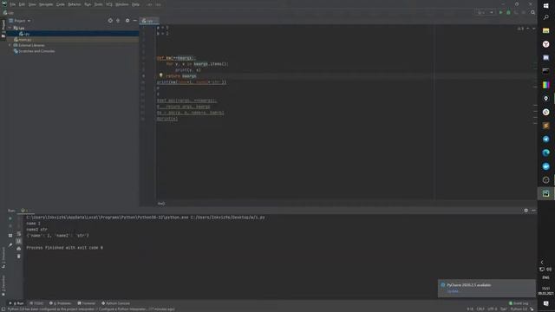Click the Windows taskbar search icon

coord(545,17)
